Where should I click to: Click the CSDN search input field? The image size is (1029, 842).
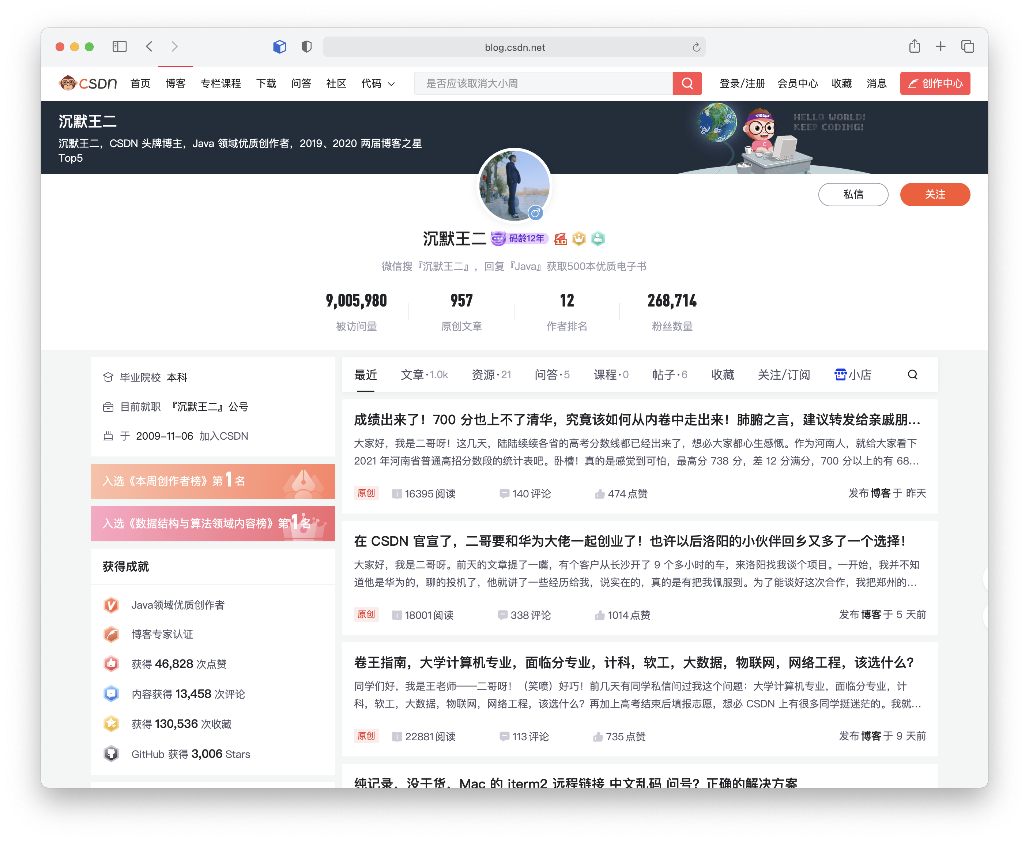click(x=543, y=83)
